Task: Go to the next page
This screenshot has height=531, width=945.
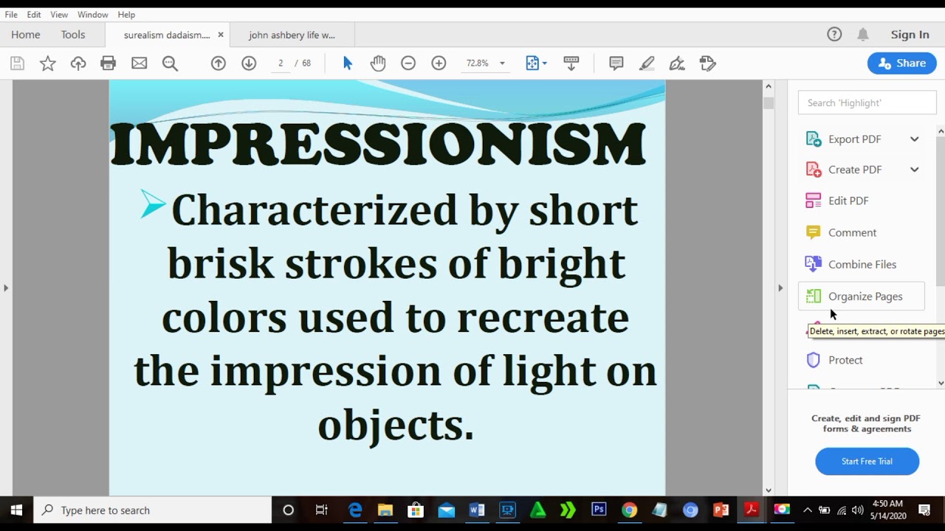Action: 249,63
